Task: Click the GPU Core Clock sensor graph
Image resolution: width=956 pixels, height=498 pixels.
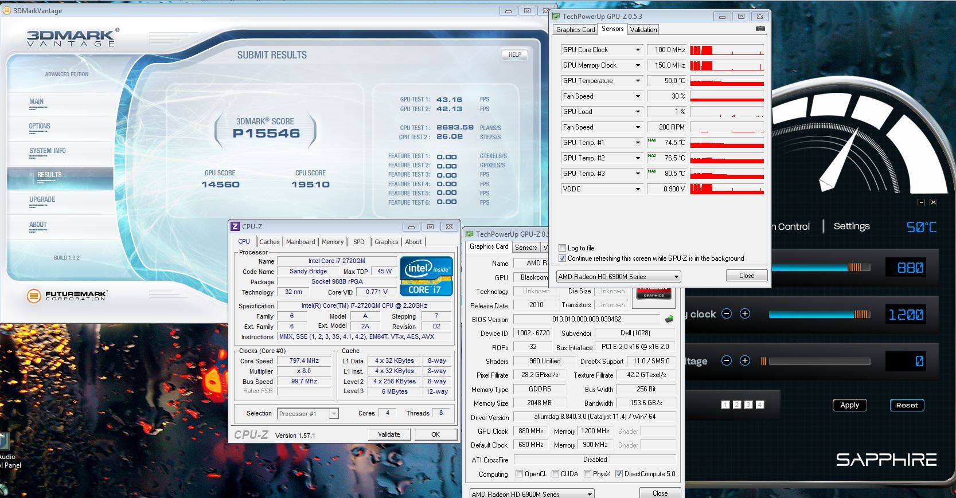Action: (x=727, y=50)
